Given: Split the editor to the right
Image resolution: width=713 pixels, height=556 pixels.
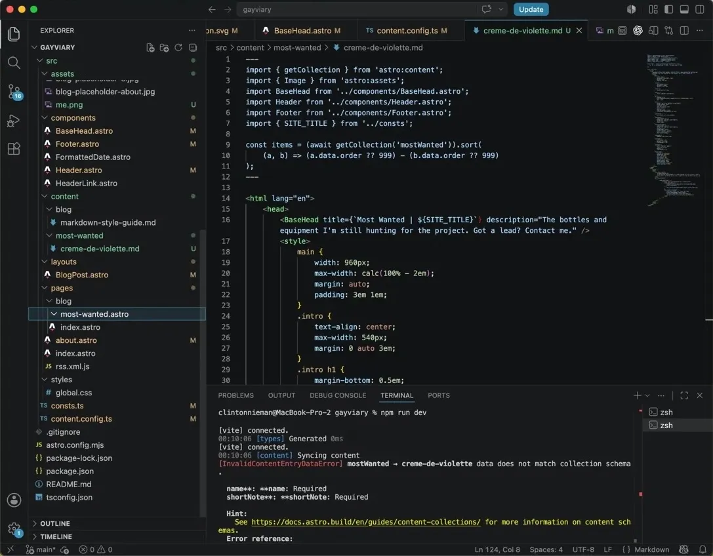Looking at the screenshot, I should tap(684, 30).
